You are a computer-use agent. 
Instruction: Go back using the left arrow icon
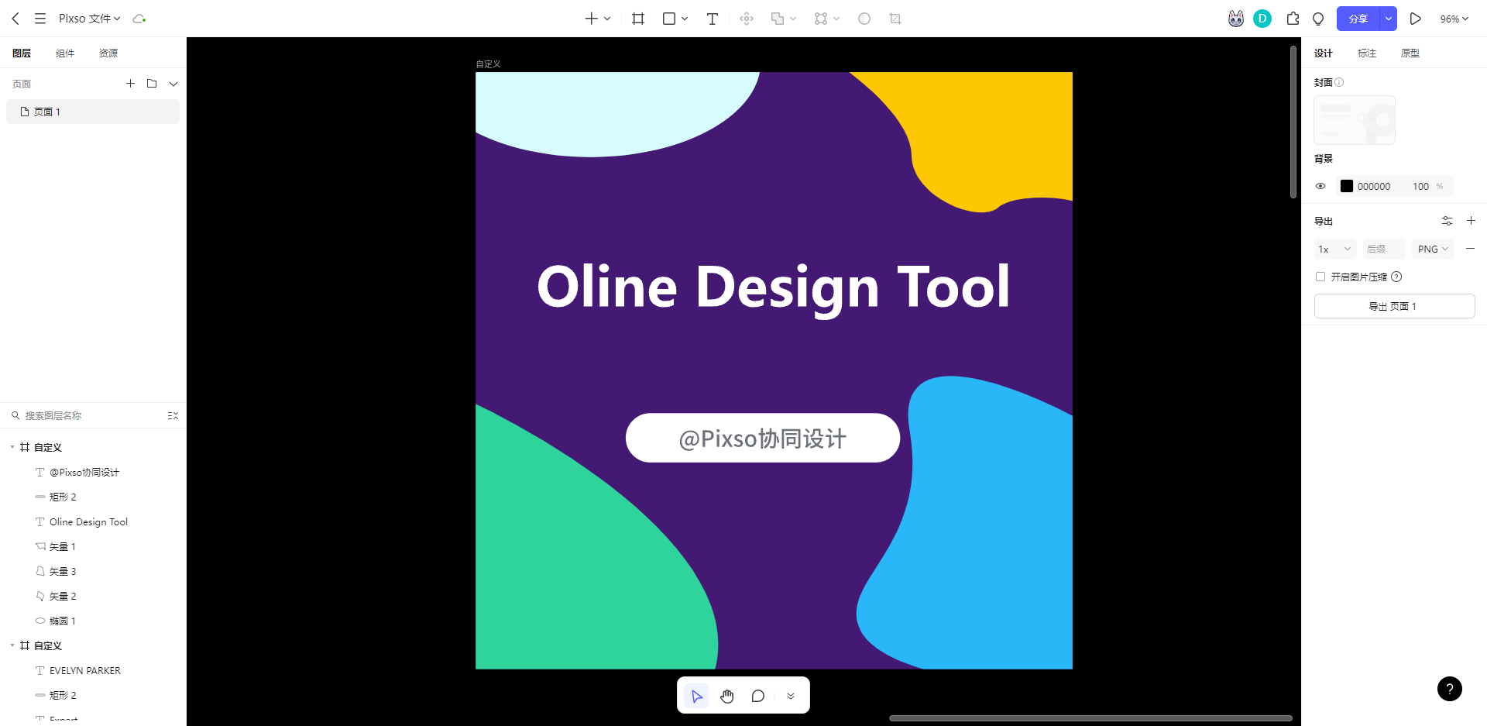(x=15, y=19)
